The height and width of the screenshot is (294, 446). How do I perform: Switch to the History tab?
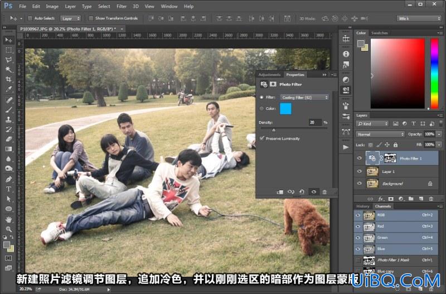[363, 206]
